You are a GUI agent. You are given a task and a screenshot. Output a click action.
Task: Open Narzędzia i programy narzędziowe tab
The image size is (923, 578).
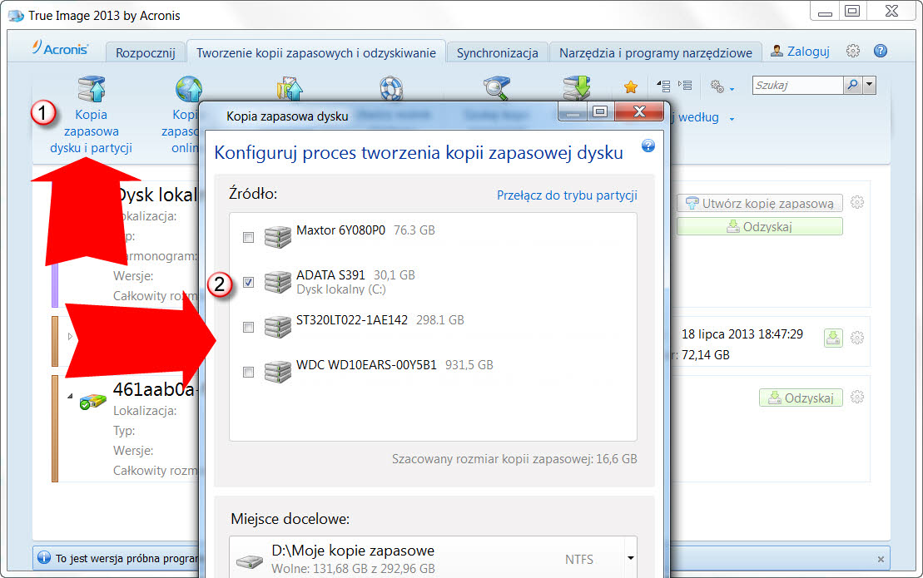655,53
